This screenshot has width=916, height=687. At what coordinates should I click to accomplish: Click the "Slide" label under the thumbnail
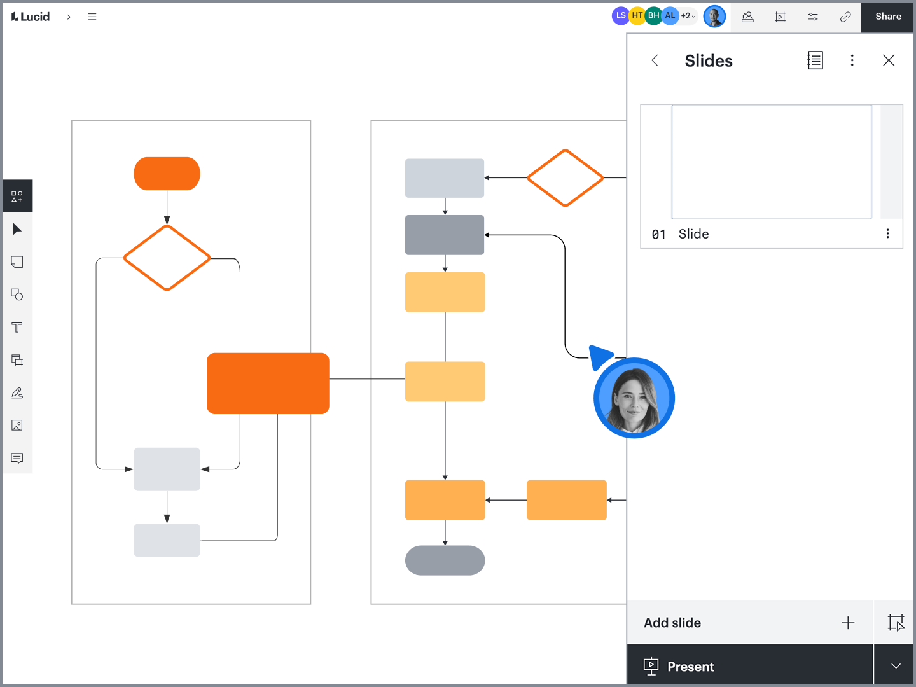693,234
